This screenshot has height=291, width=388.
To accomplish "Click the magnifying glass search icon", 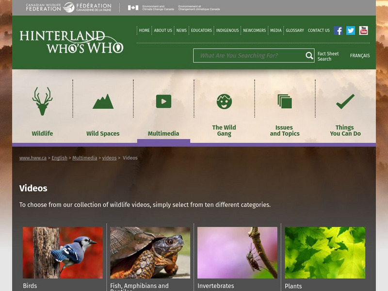I will point(309,56).
